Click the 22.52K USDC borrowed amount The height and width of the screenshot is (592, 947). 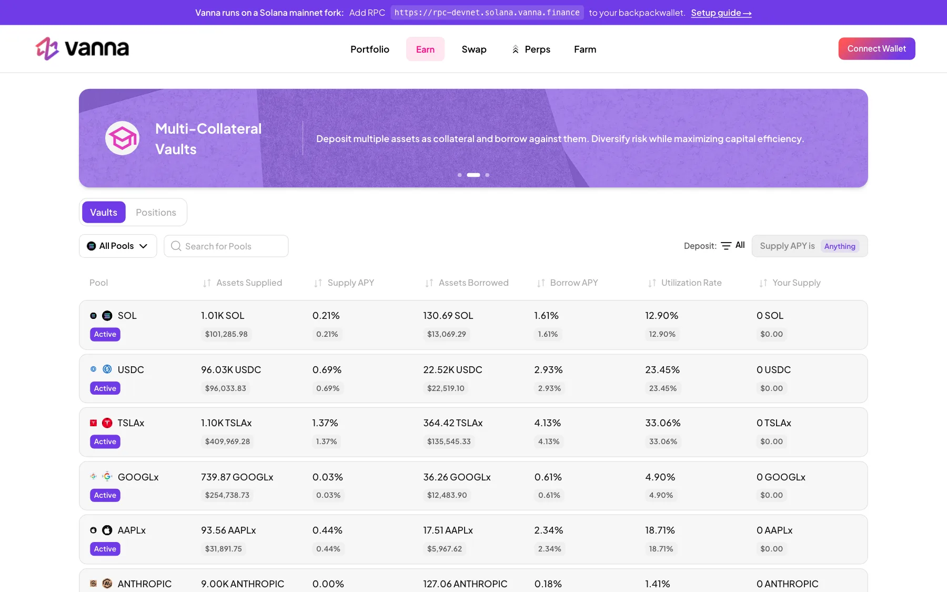point(452,370)
